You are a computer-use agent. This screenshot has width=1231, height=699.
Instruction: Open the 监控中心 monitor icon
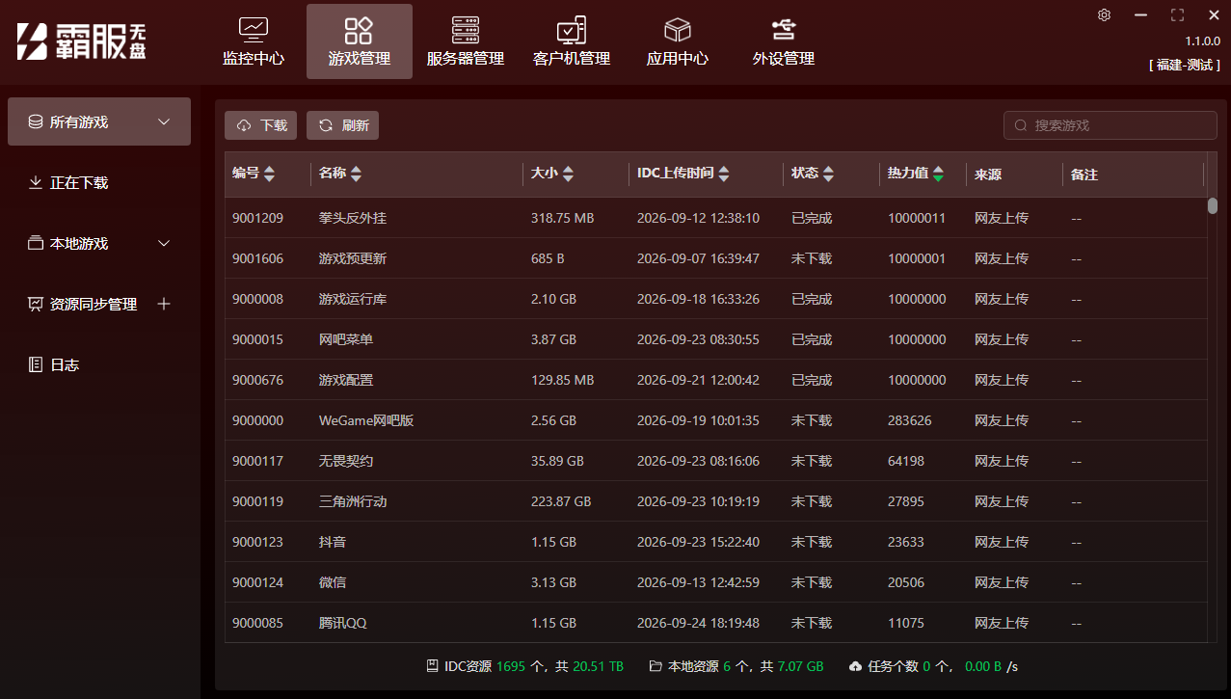254,30
